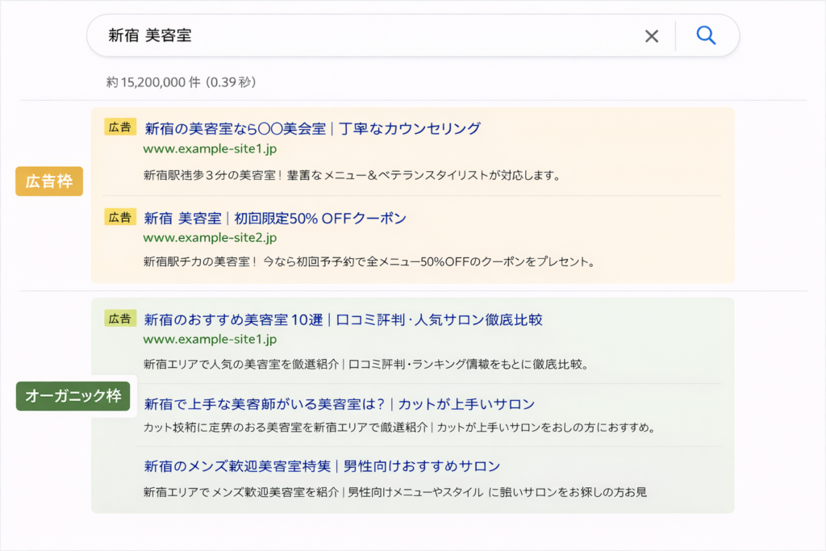Select the green オーガニック枠 label

[73, 396]
